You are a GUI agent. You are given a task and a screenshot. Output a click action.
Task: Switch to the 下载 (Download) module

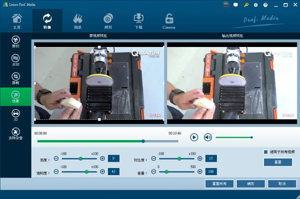(138, 21)
